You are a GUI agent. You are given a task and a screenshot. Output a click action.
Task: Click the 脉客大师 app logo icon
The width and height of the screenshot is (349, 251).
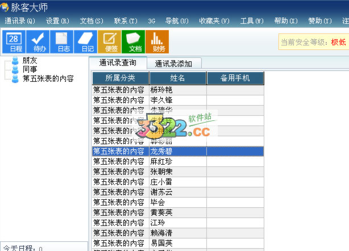(x=4, y=7)
